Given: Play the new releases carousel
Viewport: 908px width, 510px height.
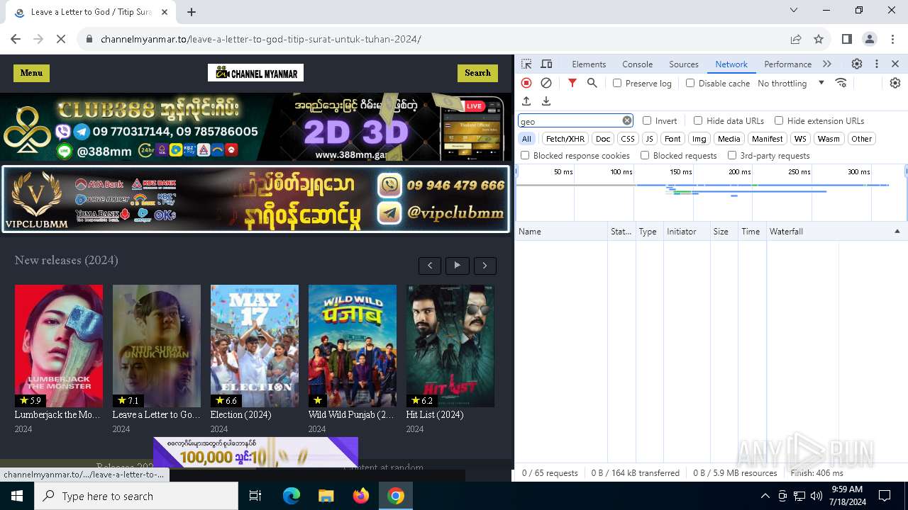Looking at the screenshot, I should pyautogui.click(x=458, y=266).
